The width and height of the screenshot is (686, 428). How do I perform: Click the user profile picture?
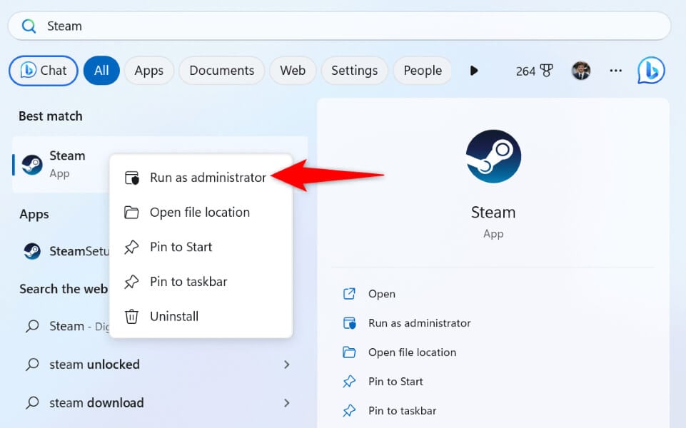click(581, 71)
